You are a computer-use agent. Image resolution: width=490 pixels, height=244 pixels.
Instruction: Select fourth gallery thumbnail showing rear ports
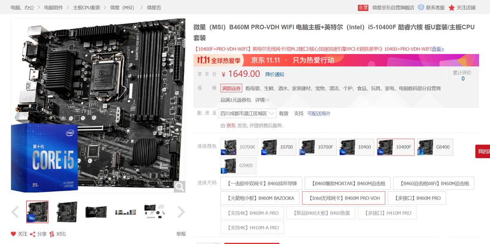pos(126,212)
